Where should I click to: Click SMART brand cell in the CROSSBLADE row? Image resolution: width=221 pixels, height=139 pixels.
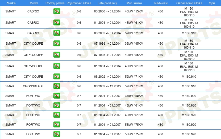[x=11, y=86]
